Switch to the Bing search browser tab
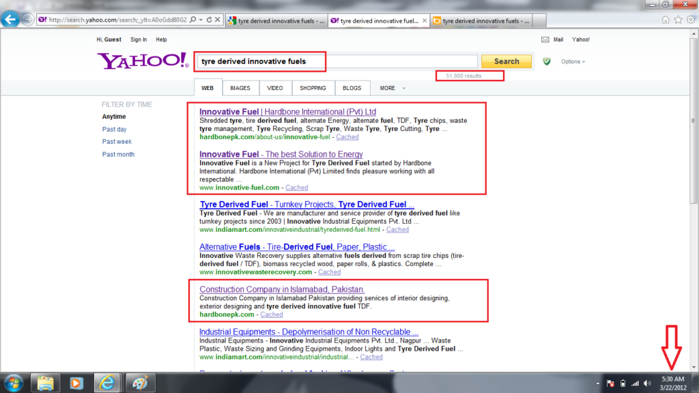This screenshot has height=393, width=699. click(481, 20)
